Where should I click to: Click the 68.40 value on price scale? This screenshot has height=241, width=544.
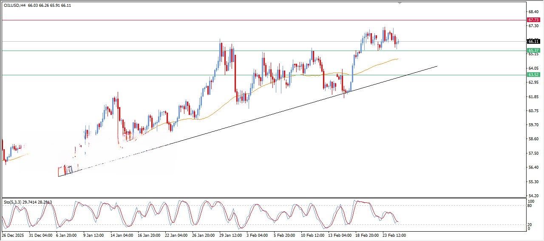click(533, 12)
